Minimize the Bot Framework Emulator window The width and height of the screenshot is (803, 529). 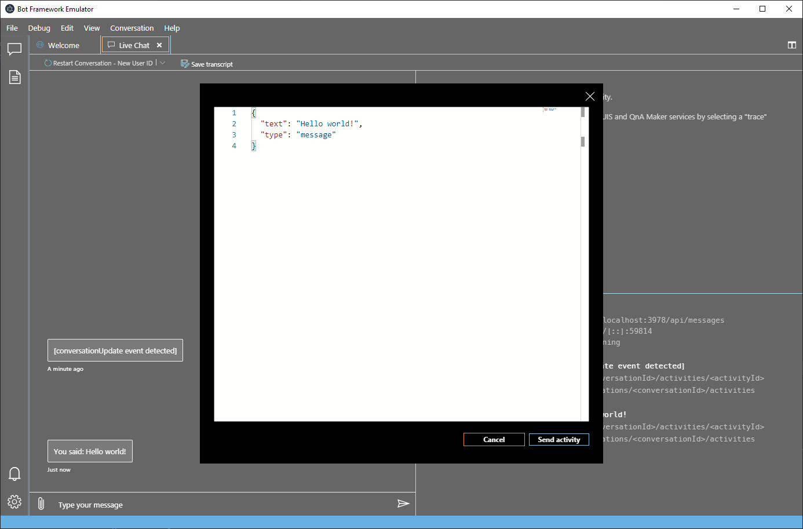tap(736, 9)
